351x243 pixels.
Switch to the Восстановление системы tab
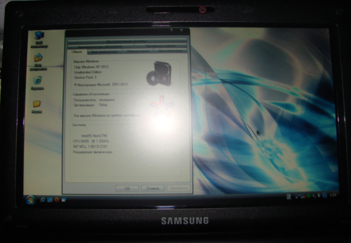pyautogui.click(x=127, y=41)
